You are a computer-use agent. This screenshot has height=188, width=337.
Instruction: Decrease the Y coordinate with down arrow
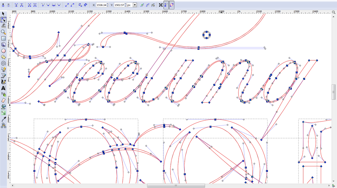coord(125,6)
